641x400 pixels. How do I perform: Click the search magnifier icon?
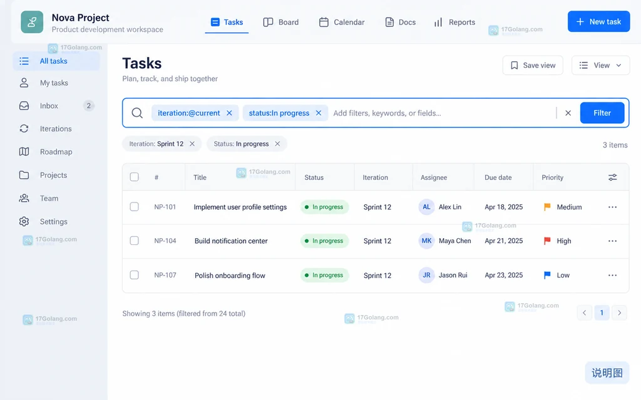click(137, 113)
